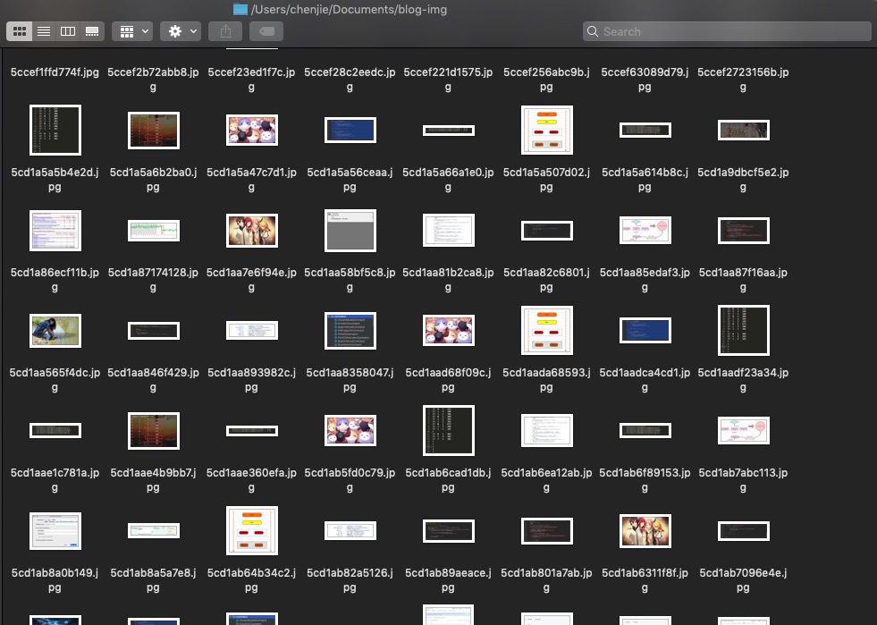Click filename 5ccef23ed1f7c.jpg
The width and height of the screenshot is (877, 625).
click(x=252, y=80)
